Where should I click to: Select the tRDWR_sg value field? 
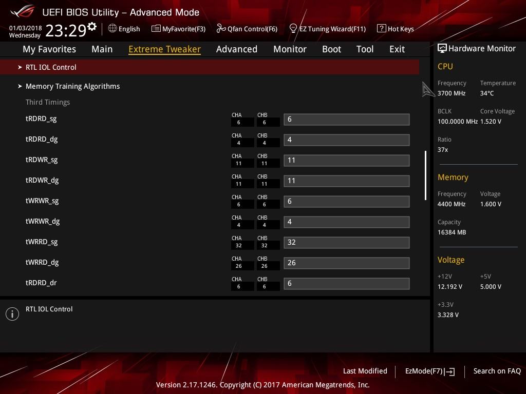pyautogui.click(x=347, y=160)
